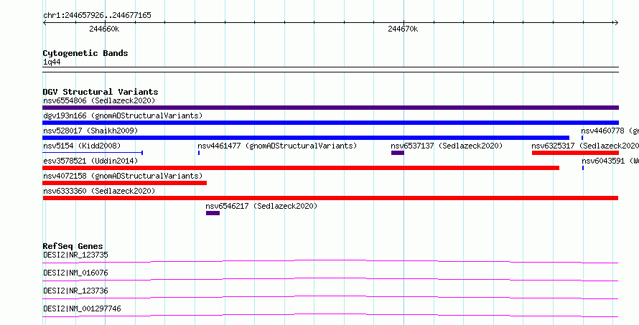Image resolution: width=639 pixels, height=325 pixels.
Task: Click the nsv4461477 (gnomADStructuralVariants) label
Action: coord(277,146)
